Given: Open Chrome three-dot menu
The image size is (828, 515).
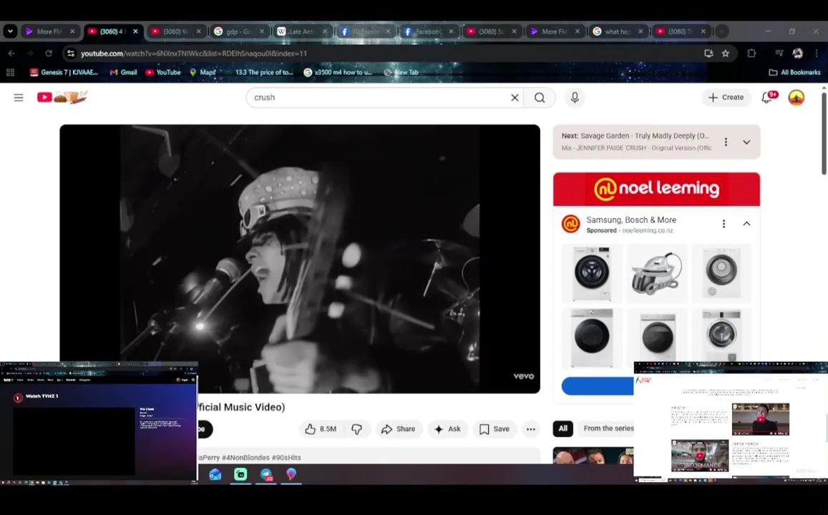Looking at the screenshot, I should 817,54.
